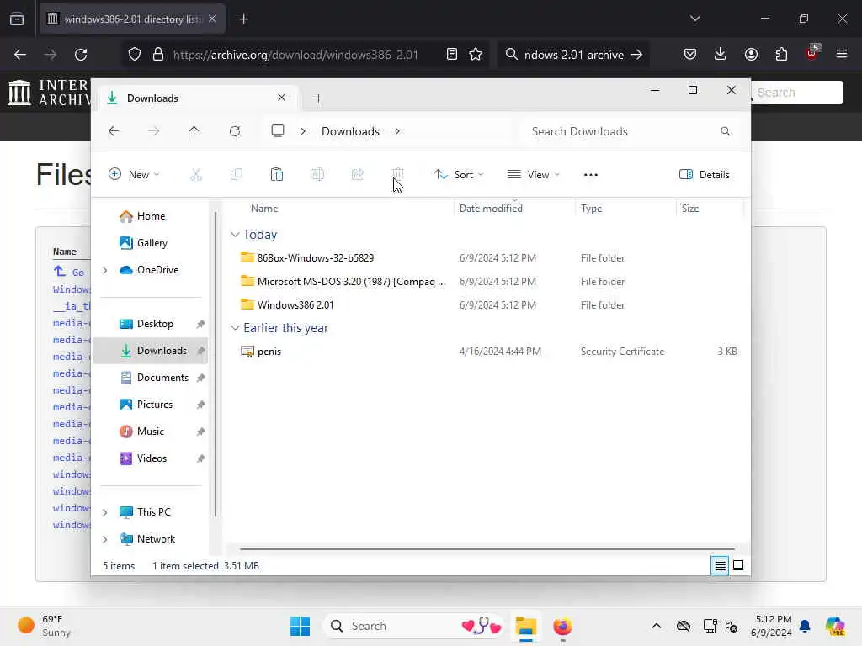862x646 pixels.
Task: Open the New dropdown in Explorer
Action: [135, 175]
